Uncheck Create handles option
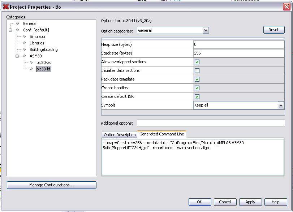Image resolution: width=293 pixels, height=212 pixels. pos(197,88)
